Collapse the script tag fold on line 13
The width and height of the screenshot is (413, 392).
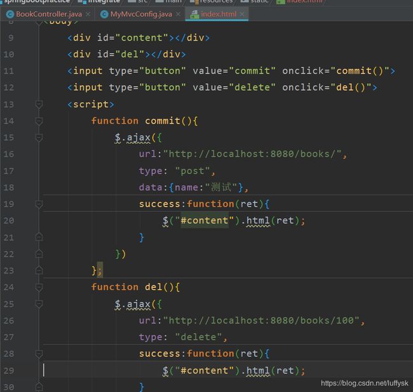click(x=39, y=105)
